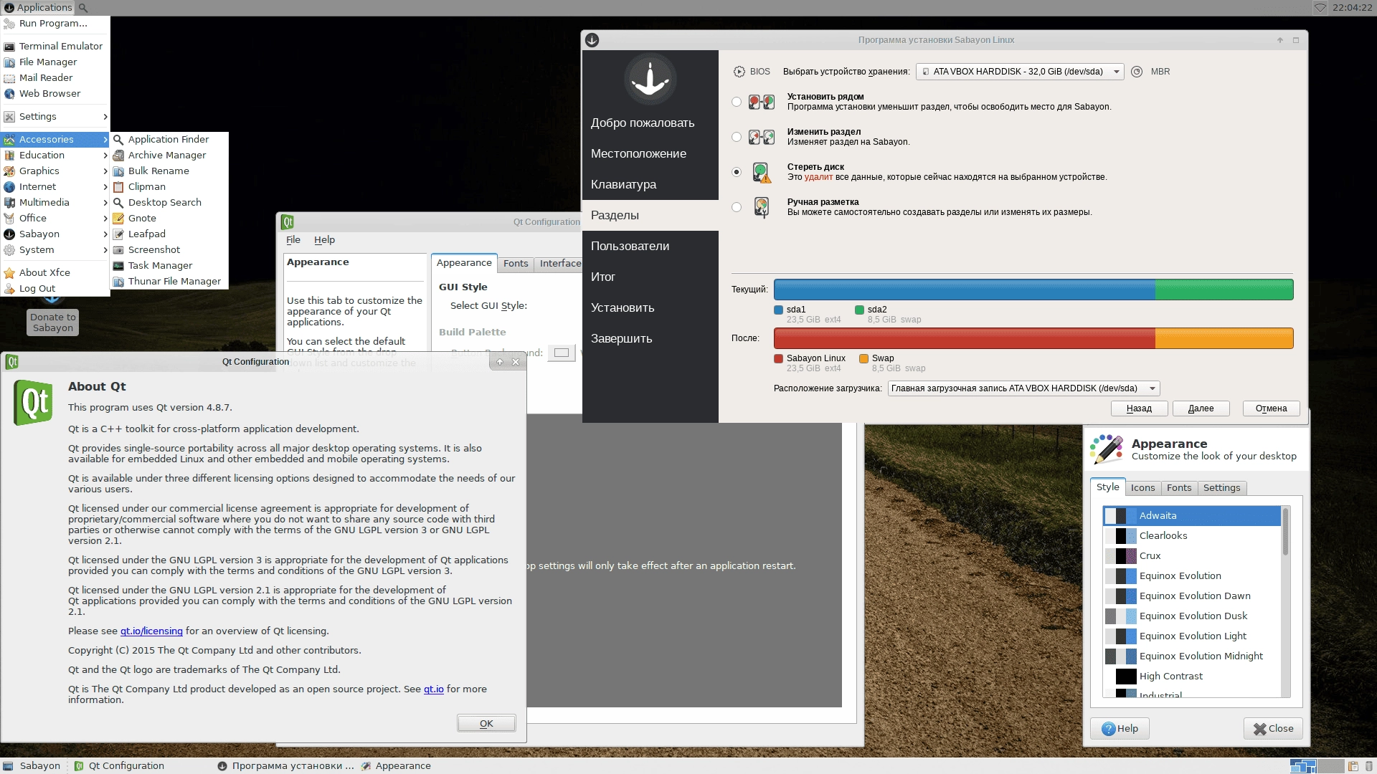
Task: Click the Button Background color swatch
Action: click(562, 353)
